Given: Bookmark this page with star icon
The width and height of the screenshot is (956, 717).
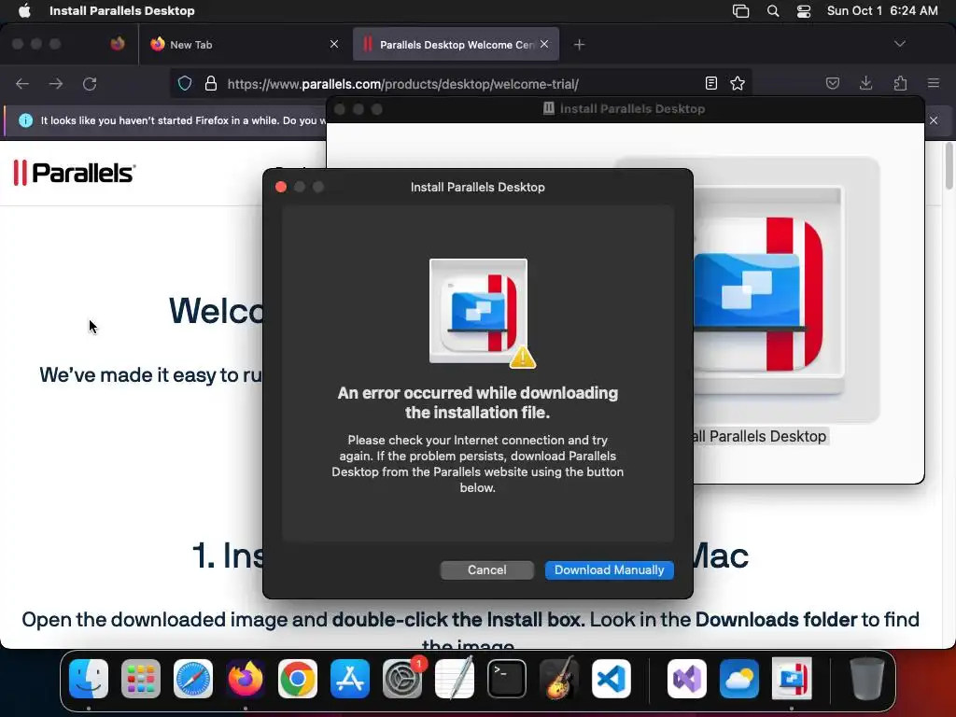Looking at the screenshot, I should tap(738, 83).
